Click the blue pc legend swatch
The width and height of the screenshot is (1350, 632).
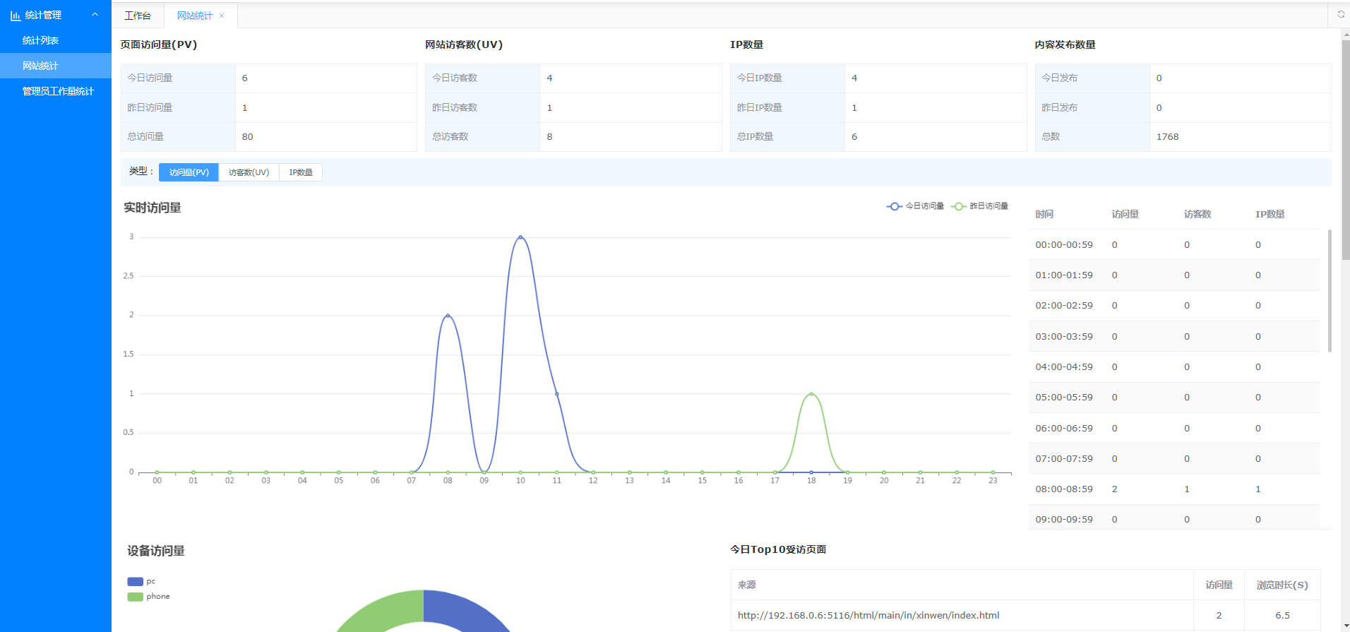click(x=135, y=582)
